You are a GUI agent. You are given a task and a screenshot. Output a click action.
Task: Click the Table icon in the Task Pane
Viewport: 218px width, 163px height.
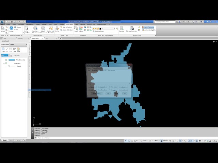[11, 50]
